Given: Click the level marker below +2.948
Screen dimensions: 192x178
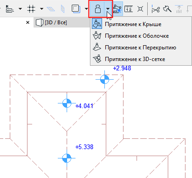Looking at the screenshot, I should 104,79.
